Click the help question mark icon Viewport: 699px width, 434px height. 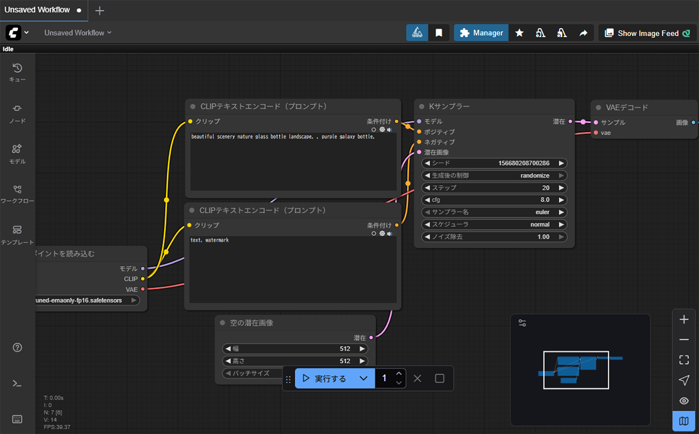17,348
